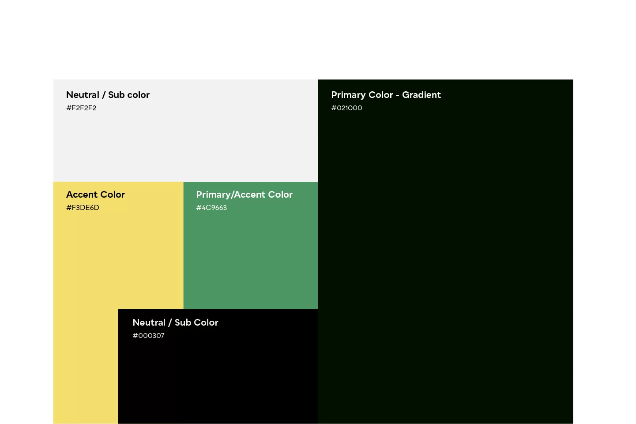636x424 pixels.
Task: Choose the dark green Primary Gradient swatch
Action: click(x=445, y=265)
